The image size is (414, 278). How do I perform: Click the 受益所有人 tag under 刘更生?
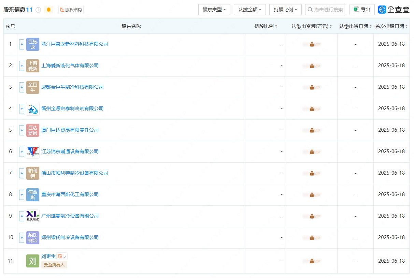(x=54, y=265)
